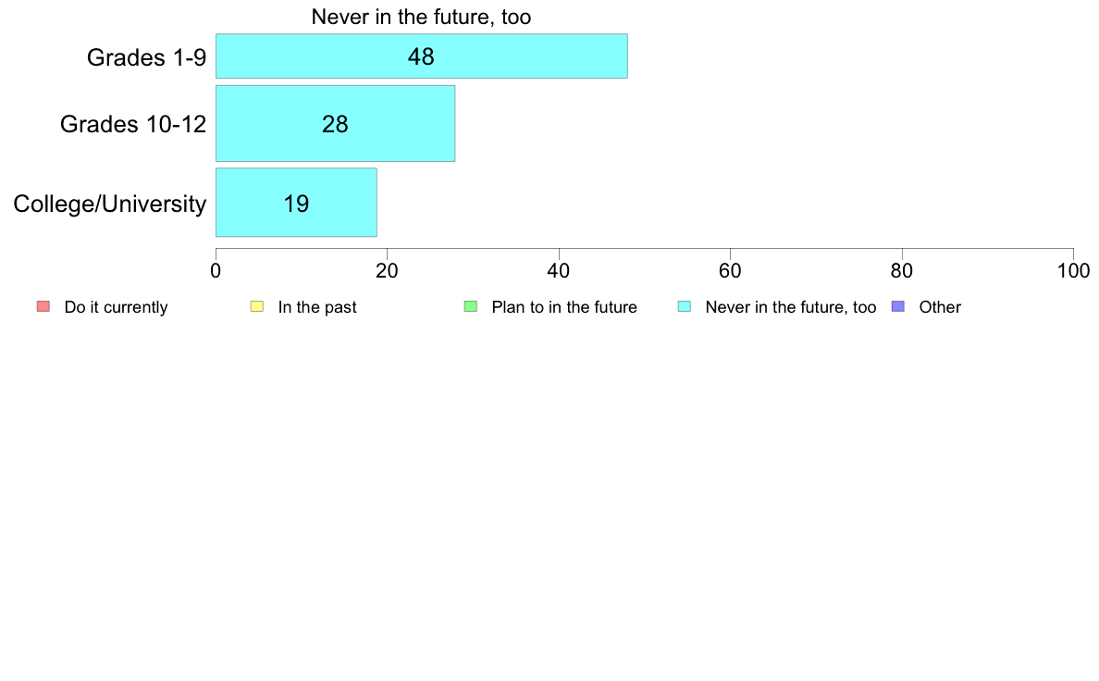Screen dimensions: 1099x681
Task: Select the Grades 10-12 bar showing 28
Action: tap(335, 123)
